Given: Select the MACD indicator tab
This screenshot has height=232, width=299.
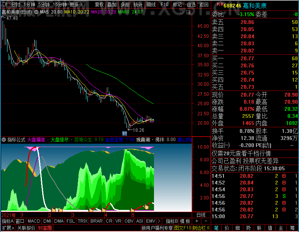Looking at the screenshot, I should pyautogui.click(x=34, y=221).
